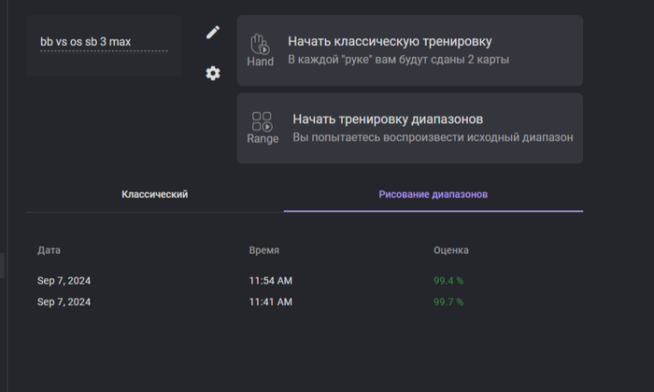
Task: Click the 99.4 % score
Action: pos(448,281)
